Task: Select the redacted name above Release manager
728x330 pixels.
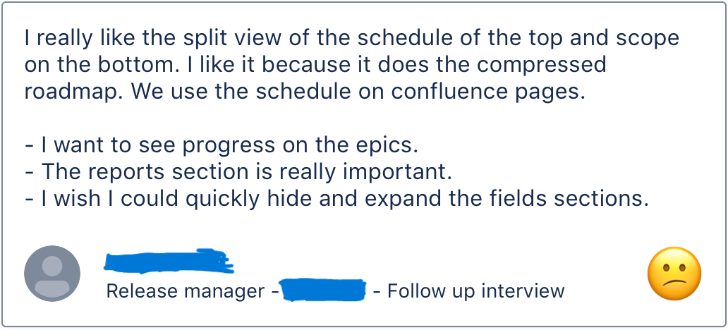Action: tap(168, 261)
